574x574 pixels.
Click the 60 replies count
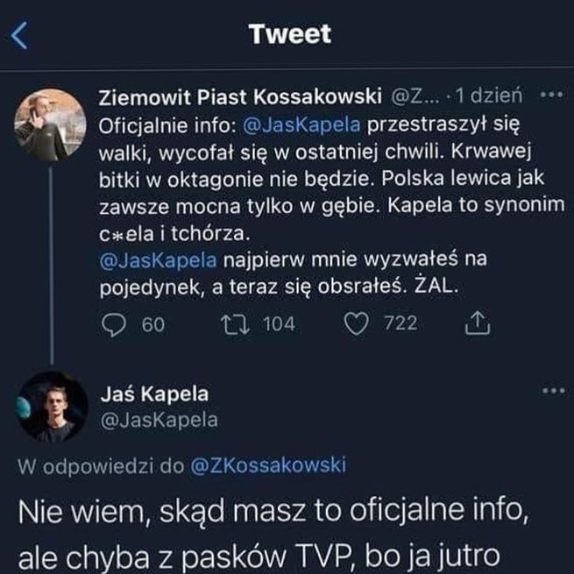pos(152,324)
